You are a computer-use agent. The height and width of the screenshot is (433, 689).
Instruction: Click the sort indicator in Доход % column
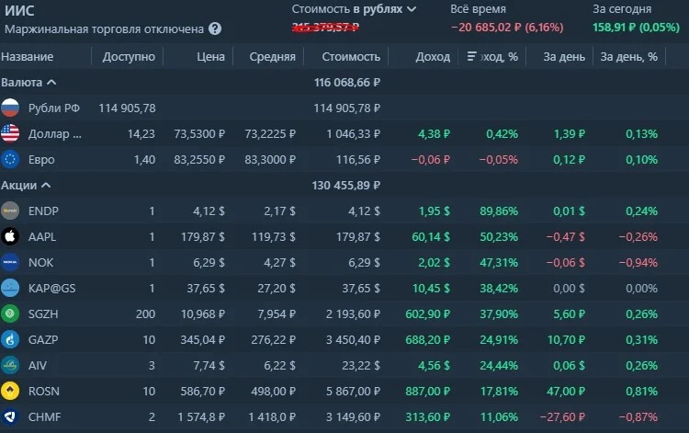pos(471,56)
